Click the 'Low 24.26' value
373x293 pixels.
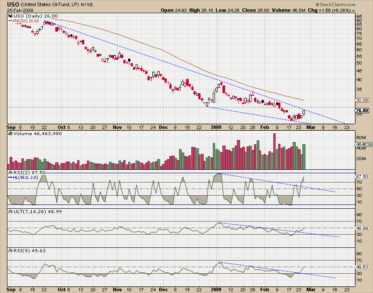coord(228,10)
